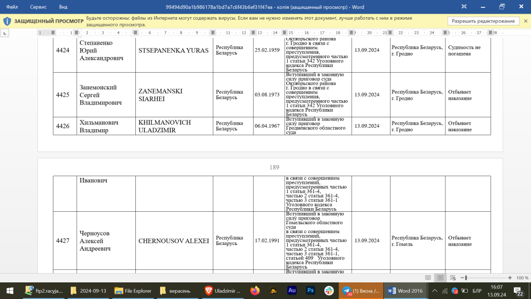Open Slack from the taskbar
This screenshot has height=299, width=531.
[x=329, y=291]
